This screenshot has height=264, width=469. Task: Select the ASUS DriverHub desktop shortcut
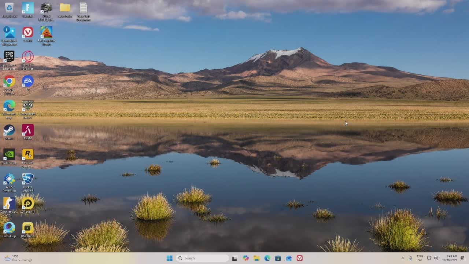click(x=9, y=183)
